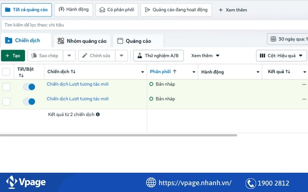Sort by 'Chiến dịch' column header
The image size is (308, 192).
[61, 72]
